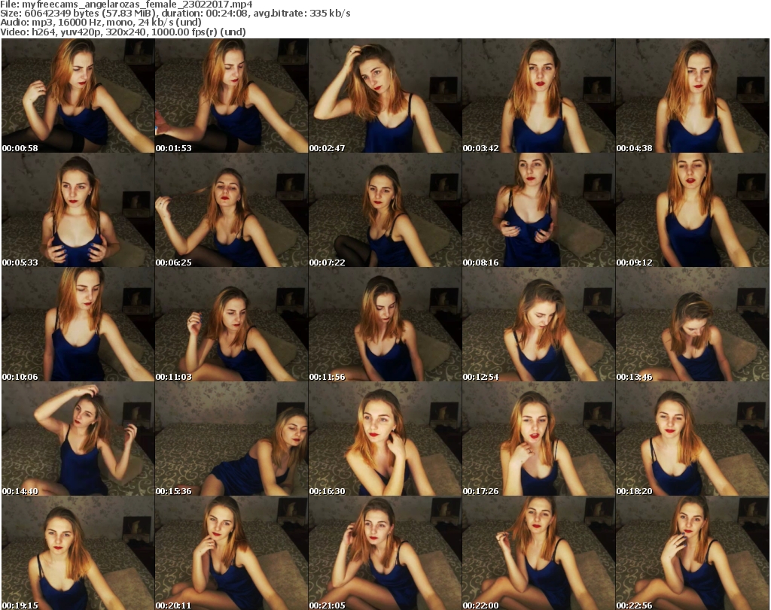Select the thumbnail timestamped 00:05:33
Image resolution: width=771 pixels, height=610 pixels.
[x=78, y=210]
